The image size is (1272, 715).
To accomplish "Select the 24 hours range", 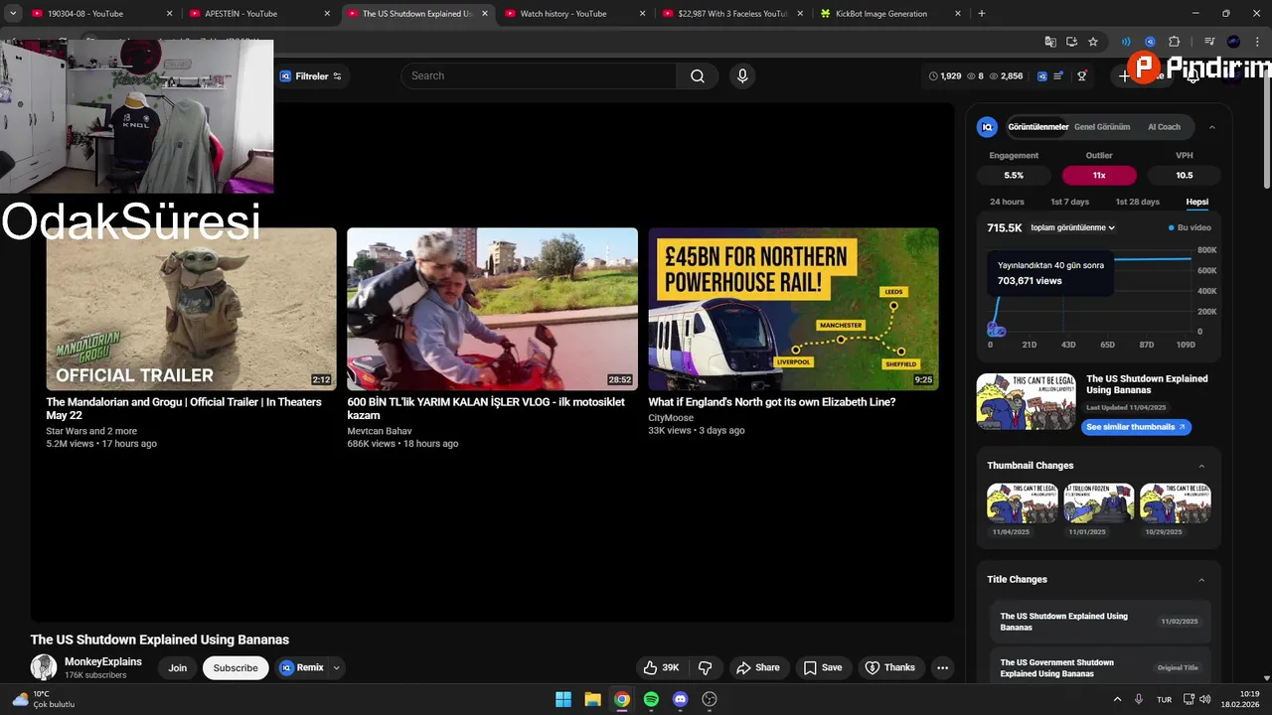I will coord(1007,202).
